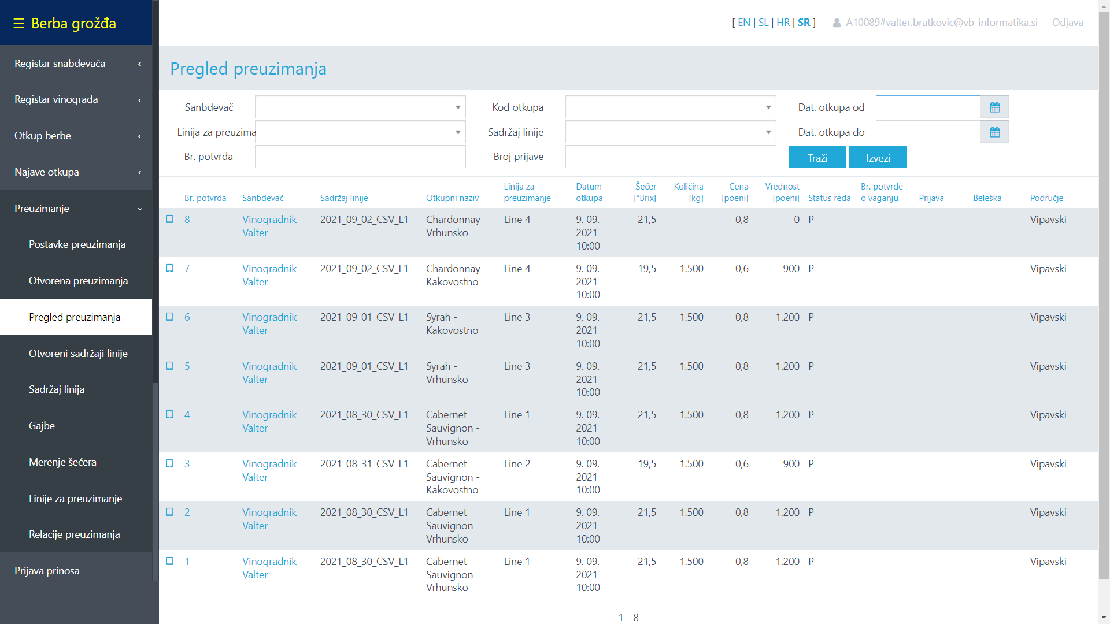Click the Traži search button
This screenshot has width=1110, height=624.
[817, 158]
